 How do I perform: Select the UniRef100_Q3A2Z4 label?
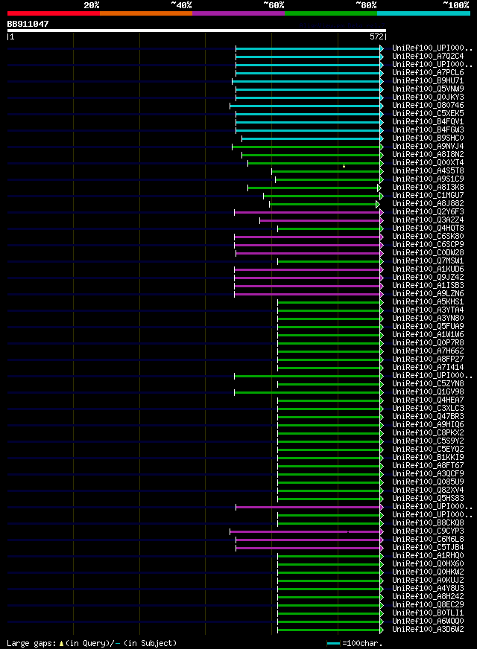(428, 220)
